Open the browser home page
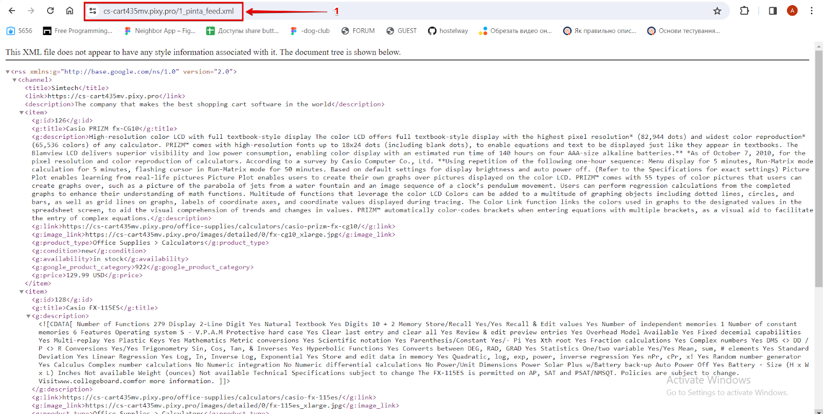Screen dimensions: 823x414 [69, 11]
